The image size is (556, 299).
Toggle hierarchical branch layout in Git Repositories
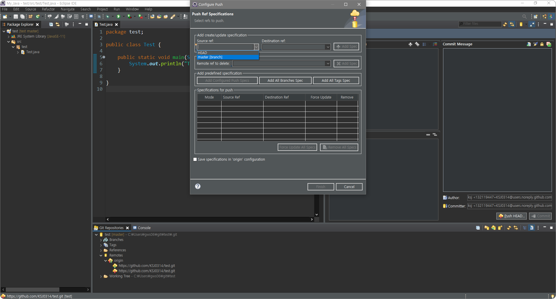(x=525, y=228)
